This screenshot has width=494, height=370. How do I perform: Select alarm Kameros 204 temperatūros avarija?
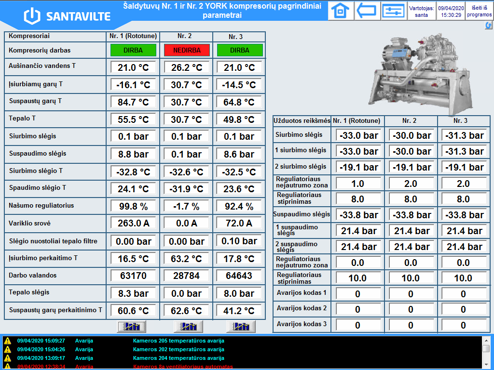[x=178, y=358]
